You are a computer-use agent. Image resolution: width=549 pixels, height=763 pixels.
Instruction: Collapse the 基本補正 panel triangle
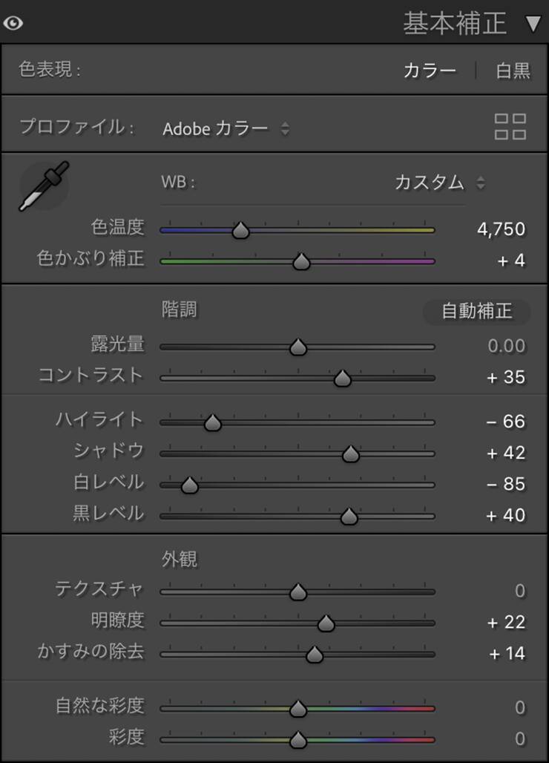(x=533, y=24)
